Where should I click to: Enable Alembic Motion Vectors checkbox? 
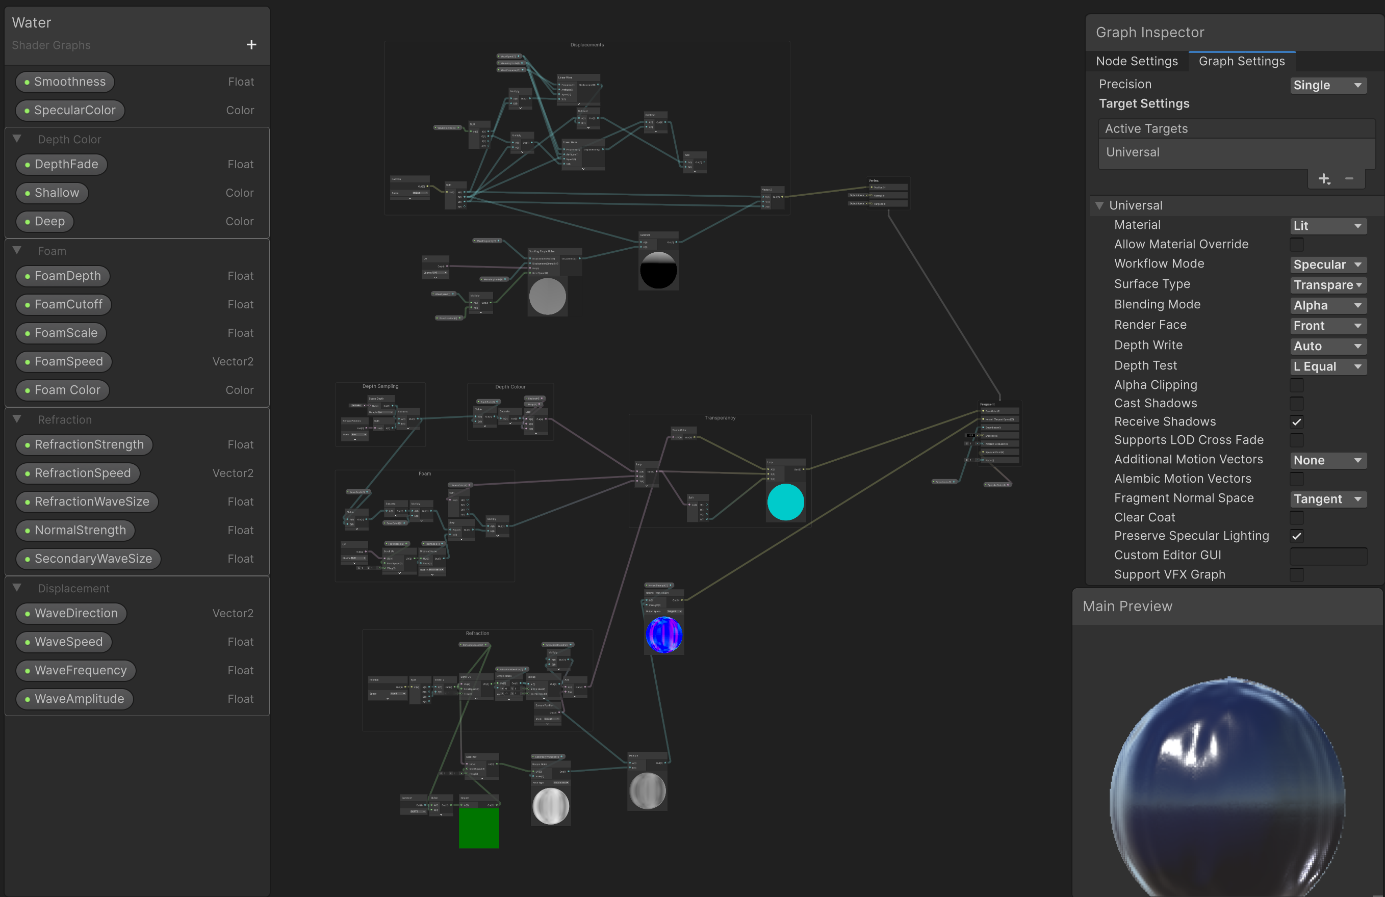point(1297,479)
